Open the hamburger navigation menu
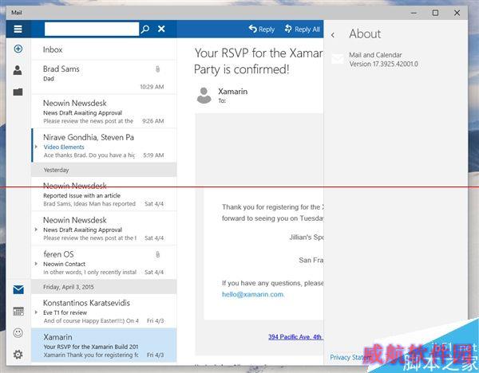The width and height of the screenshot is (479, 373). (18, 29)
